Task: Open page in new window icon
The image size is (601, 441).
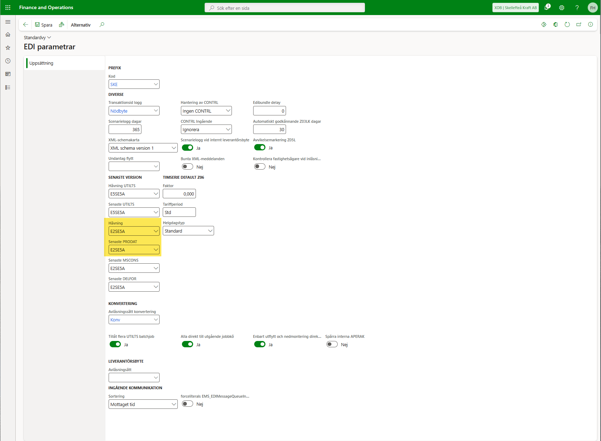Action: click(x=579, y=24)
